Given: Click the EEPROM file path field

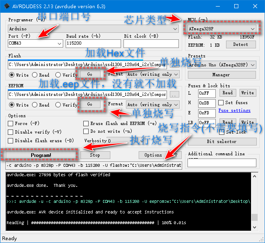Looking at the screenshot, I should coord(87,95).
